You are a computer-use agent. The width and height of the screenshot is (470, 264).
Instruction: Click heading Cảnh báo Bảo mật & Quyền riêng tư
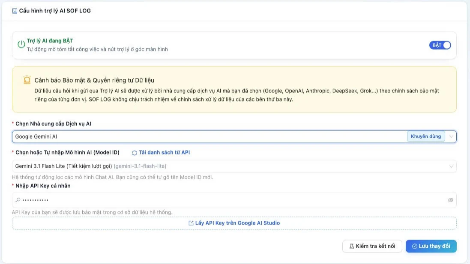pos(94,80)
